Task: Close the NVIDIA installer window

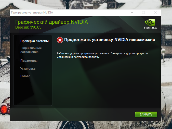Action: pos(155,12)
